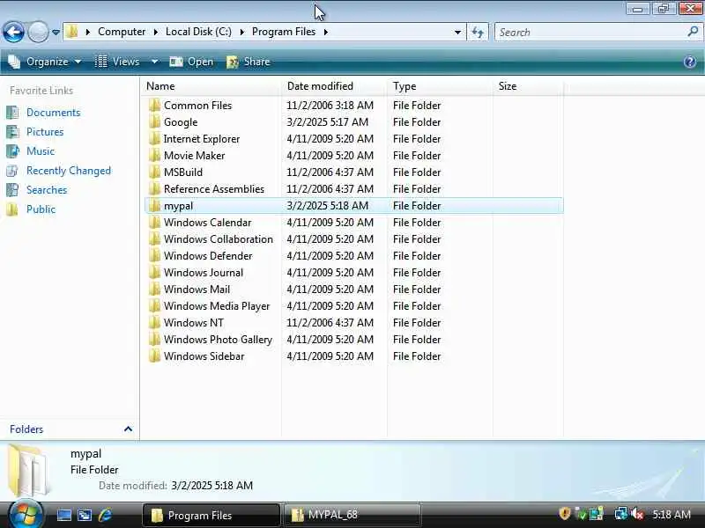Select the Reference Assemblies folder icon
This screenshot has width=705, height=528.
154,189
